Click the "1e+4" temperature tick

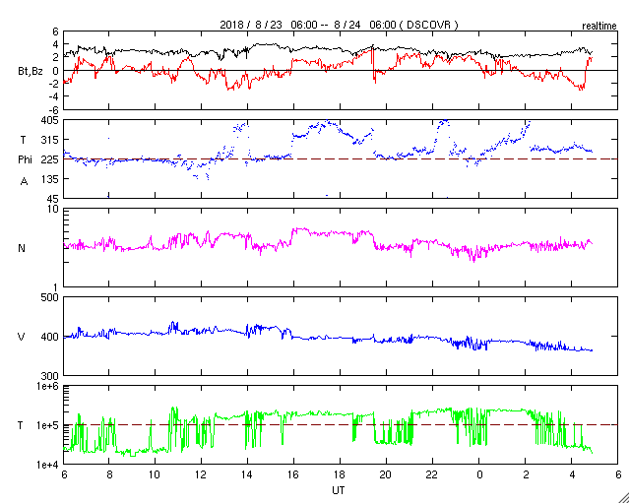pyautogui.click(x=48, y=465)
